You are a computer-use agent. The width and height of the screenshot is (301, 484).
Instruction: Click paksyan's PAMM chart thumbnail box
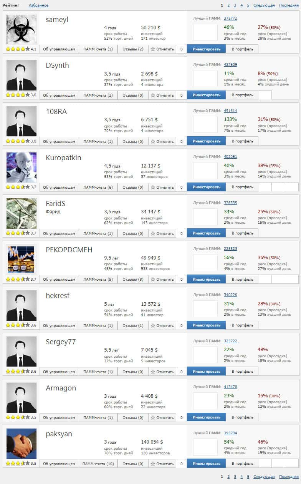pos(205,447)
